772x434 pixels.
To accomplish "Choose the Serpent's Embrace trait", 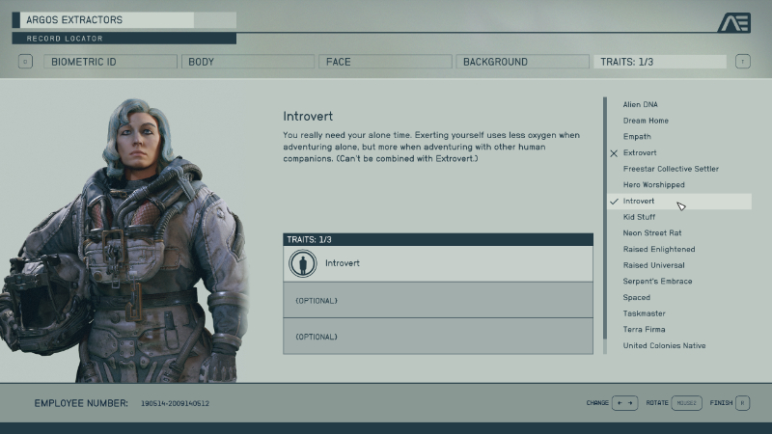I will click(657, 281).
